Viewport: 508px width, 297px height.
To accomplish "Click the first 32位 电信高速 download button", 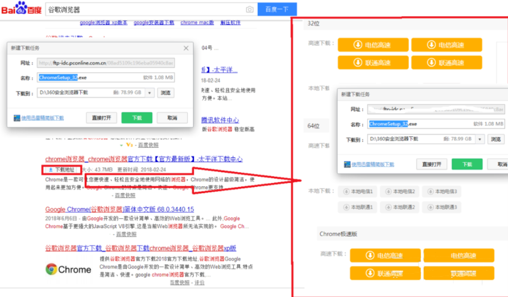I will point(373,45).
